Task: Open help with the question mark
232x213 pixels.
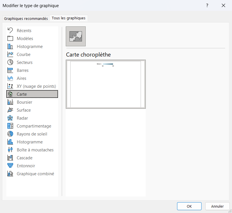Action: 207,5
